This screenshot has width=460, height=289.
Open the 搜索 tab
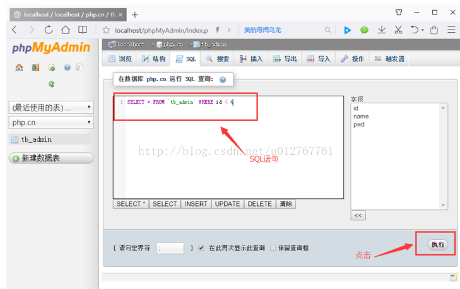pyautogui.click(x=218, y=59)
